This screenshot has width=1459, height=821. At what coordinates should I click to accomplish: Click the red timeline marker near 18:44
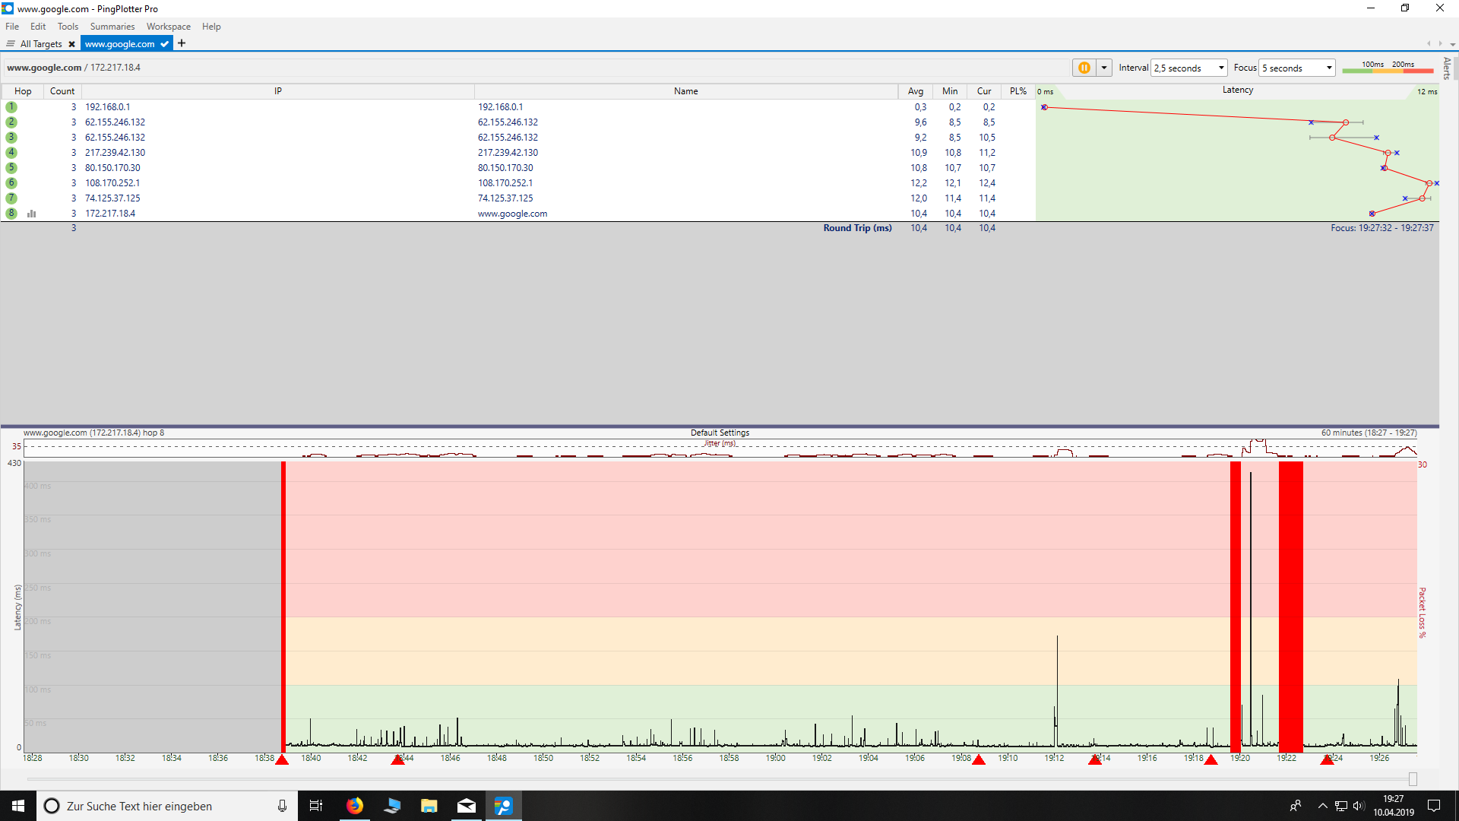(400, 759)
